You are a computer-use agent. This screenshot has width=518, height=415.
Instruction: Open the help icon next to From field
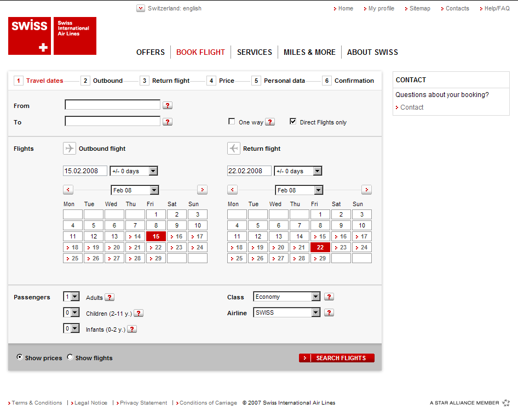[x=168, y=105]
